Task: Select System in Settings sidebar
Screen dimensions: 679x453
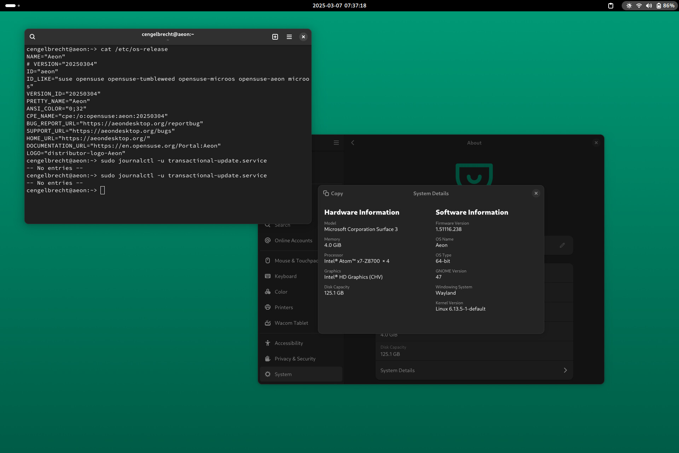Action: pos(301,374)
